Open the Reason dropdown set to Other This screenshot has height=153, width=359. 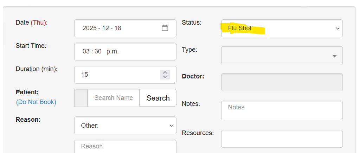point(125,126)
